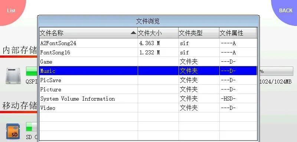Click the 1024/1024MB capacity text
Image resolution: width=297 pixels, height=142 pixels.
pyautogui.click(x=275, y=82)
